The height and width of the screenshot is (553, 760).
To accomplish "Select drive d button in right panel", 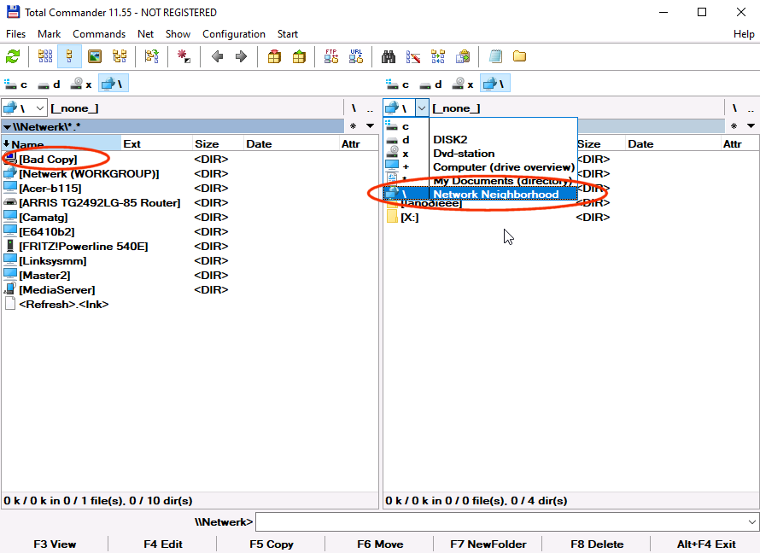I will [x=431, y=84].
